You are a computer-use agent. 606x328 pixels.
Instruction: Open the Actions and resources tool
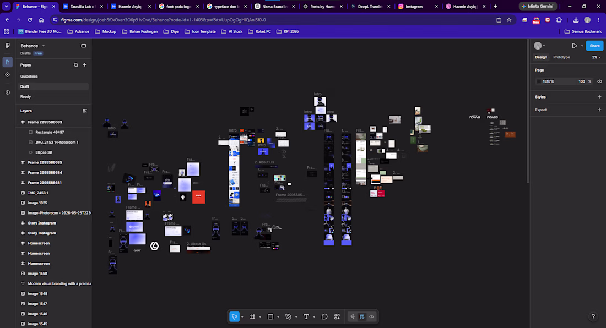[337, 317]
